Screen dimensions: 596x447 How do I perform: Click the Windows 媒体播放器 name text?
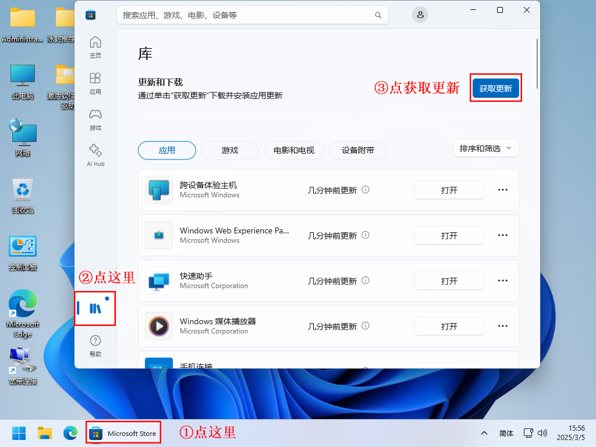218,321
